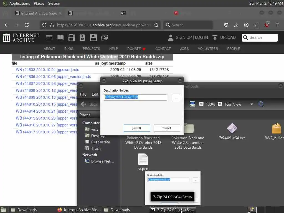
Task: Open the Firefox account icon
Action: [x=246, y=25]
